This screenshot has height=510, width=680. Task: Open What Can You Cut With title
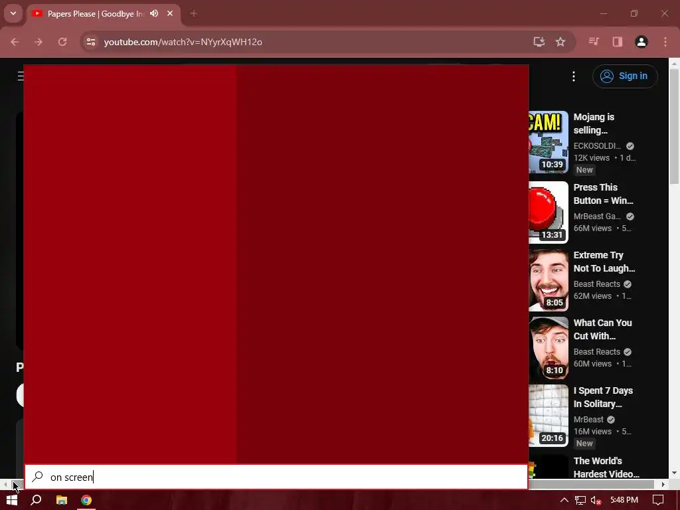coord(602,329)
